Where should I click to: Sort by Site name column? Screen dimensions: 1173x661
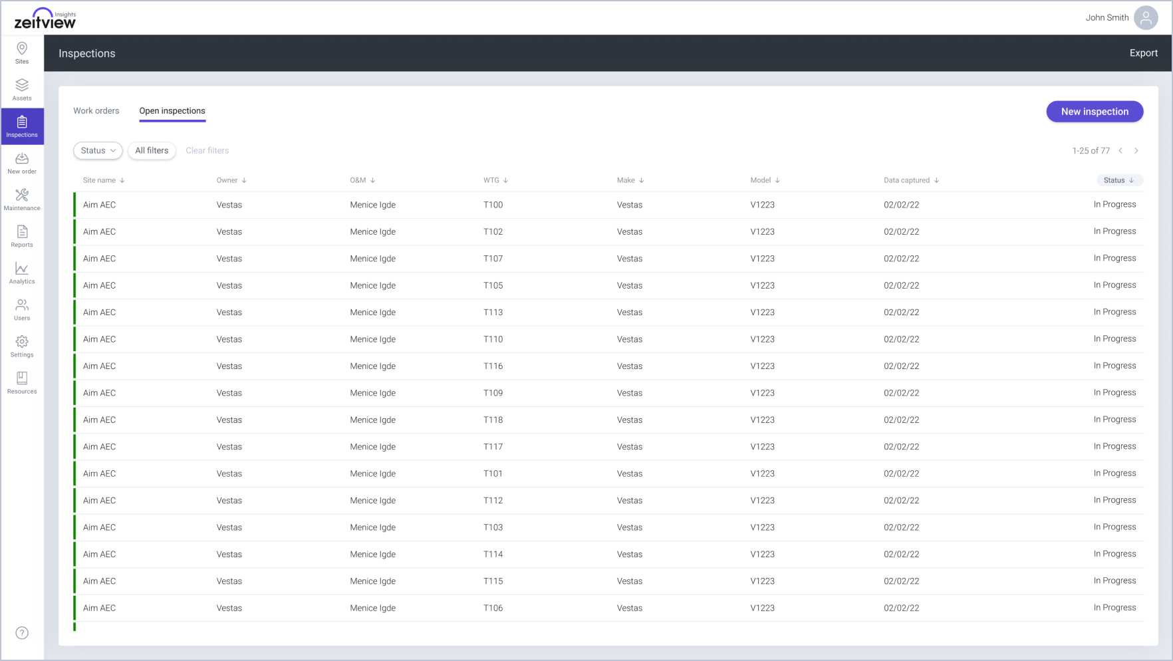[x=104, y=180]
